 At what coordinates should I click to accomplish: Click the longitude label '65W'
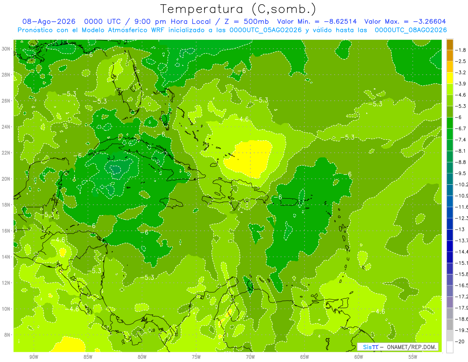click(x=305, y=357)
